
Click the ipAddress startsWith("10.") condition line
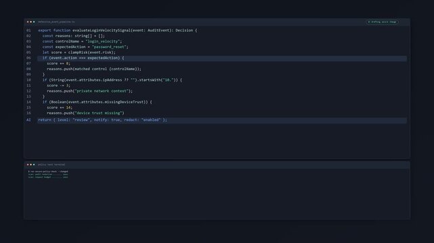coord(112,80)
